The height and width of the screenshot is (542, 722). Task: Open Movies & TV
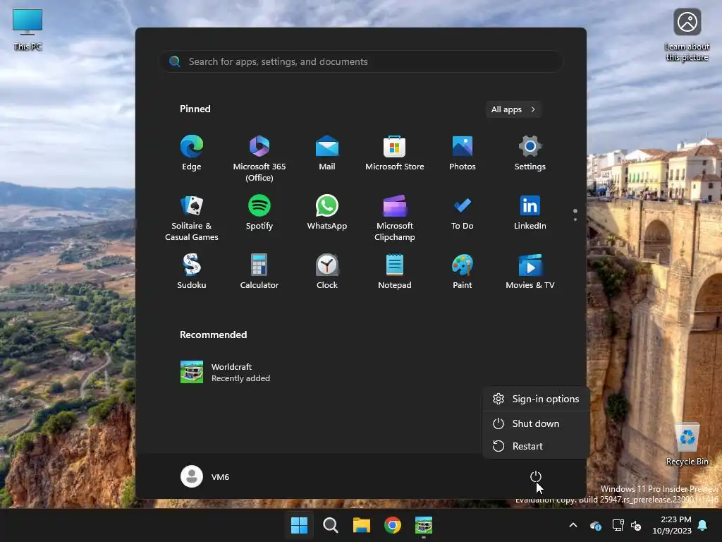(x=530, y=272)
